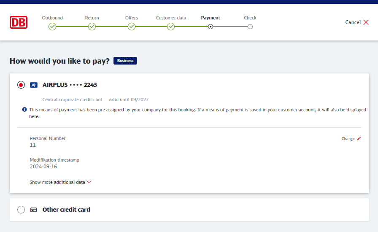Click the date value 2024-09-16

(43, 167)
